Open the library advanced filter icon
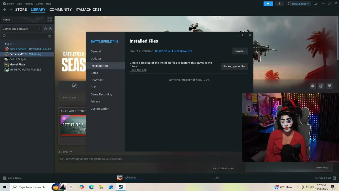The width and height of the screenshot is (339, 191). coord(50,36)
